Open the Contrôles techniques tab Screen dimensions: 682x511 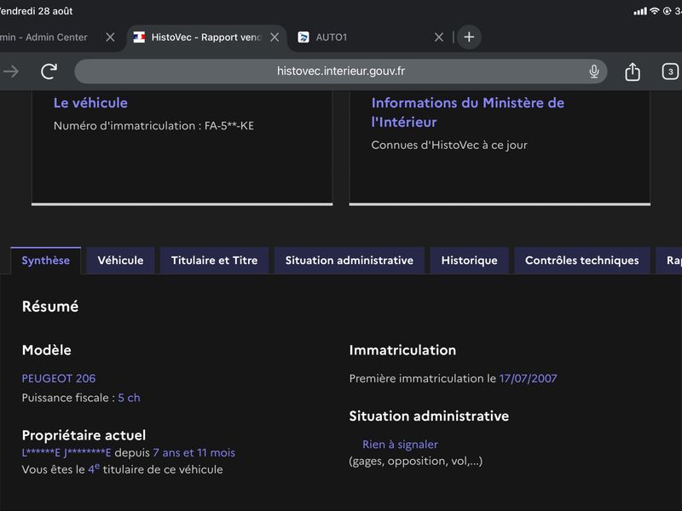(582, 261)
